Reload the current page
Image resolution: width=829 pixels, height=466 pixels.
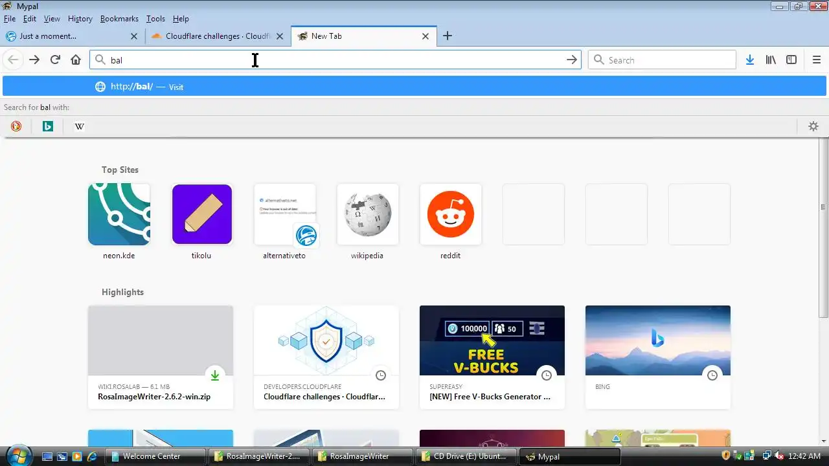(55, 60)
